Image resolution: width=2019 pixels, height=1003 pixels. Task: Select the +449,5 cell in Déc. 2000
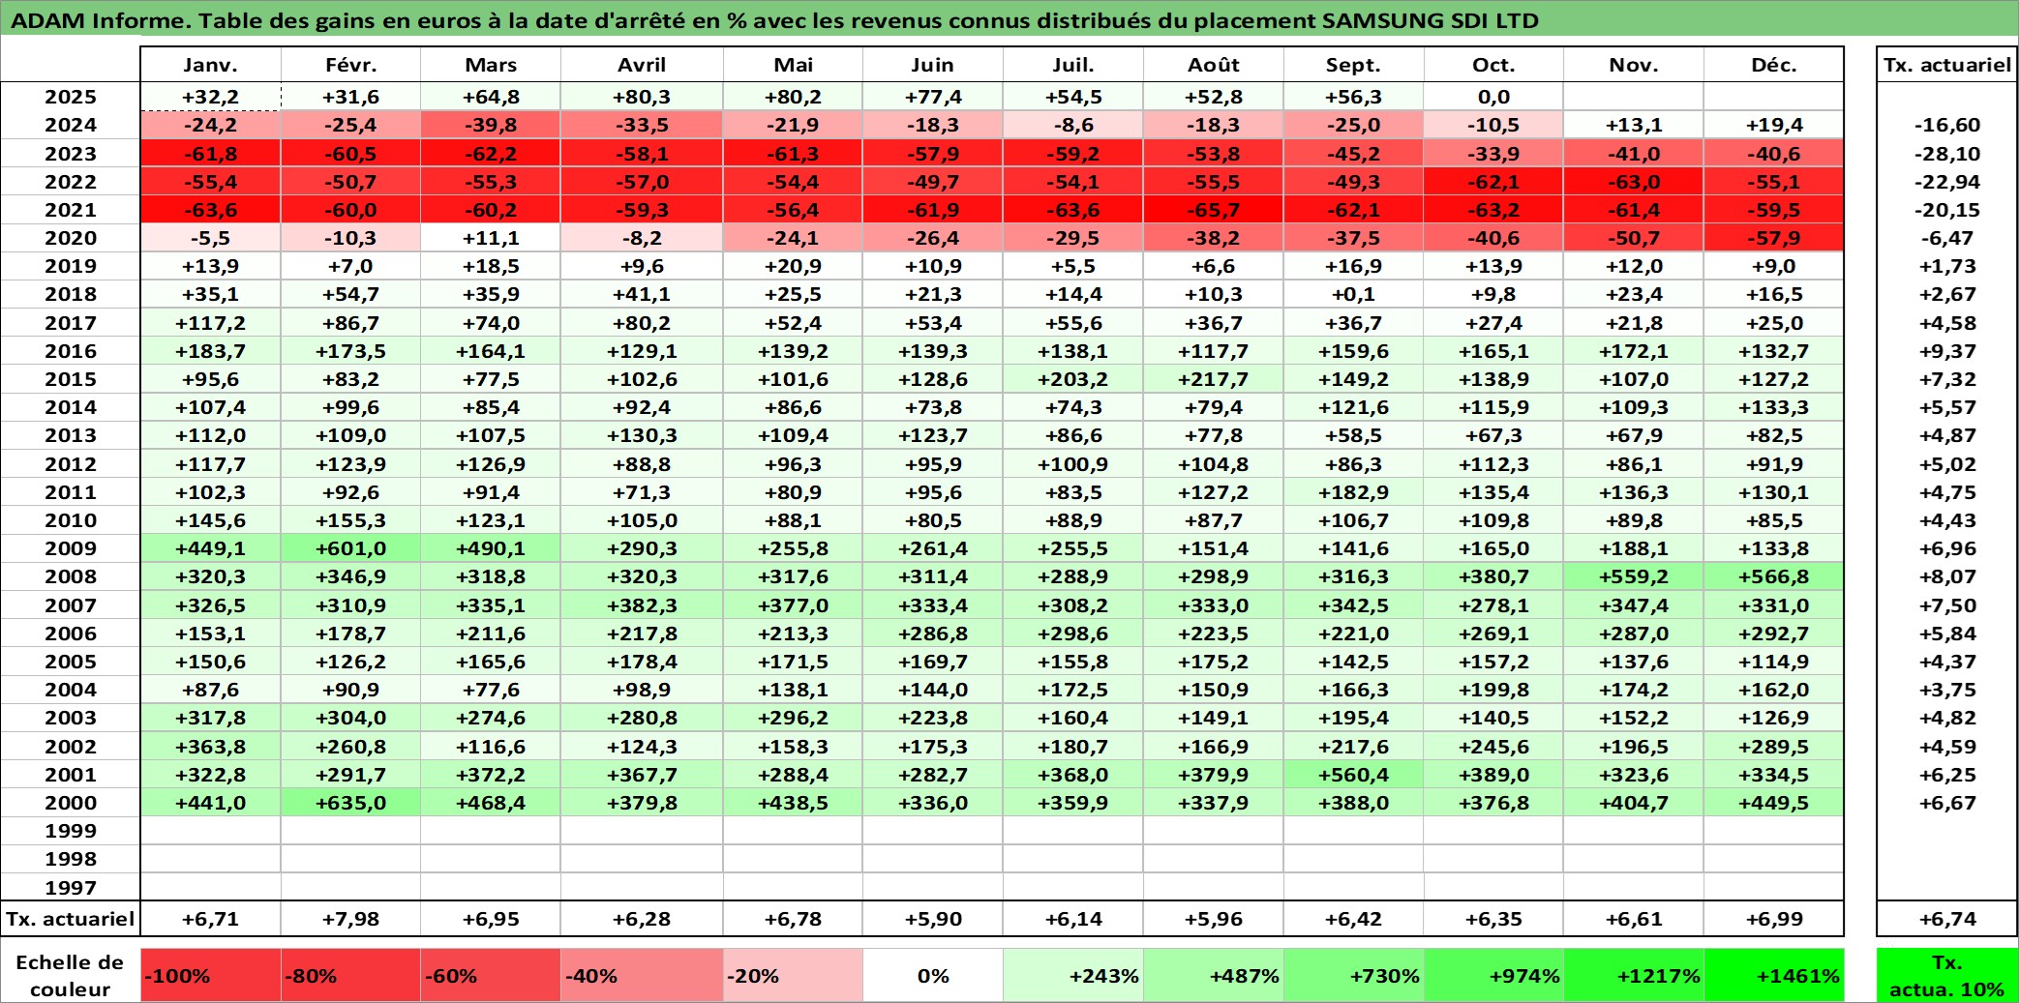1774,803
